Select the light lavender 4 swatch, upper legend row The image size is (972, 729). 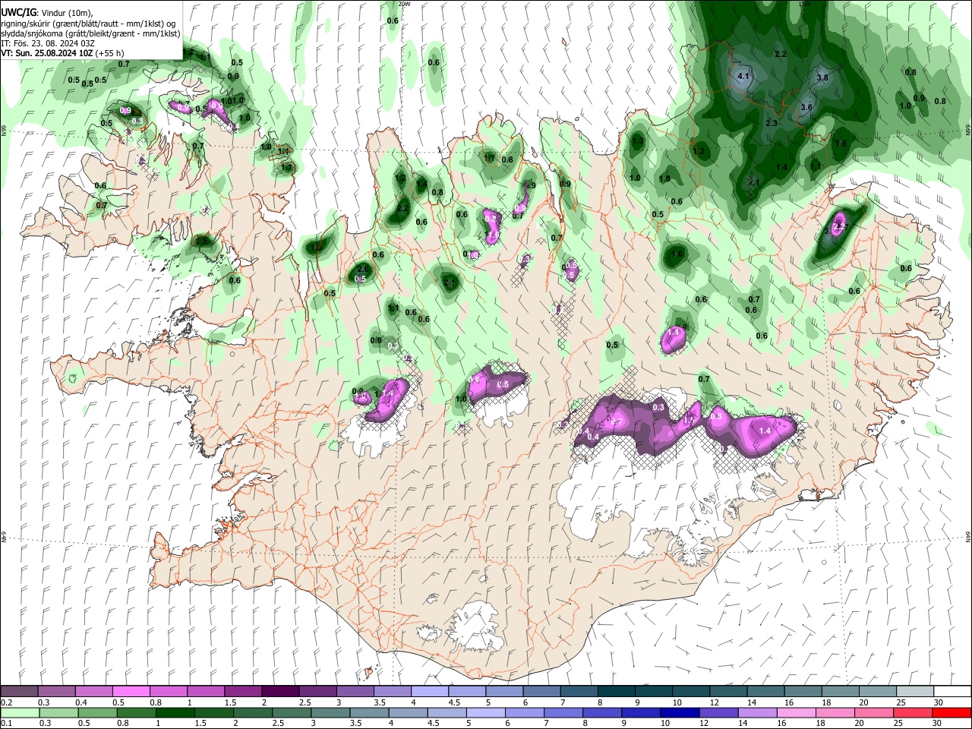(x=430, y=692)
